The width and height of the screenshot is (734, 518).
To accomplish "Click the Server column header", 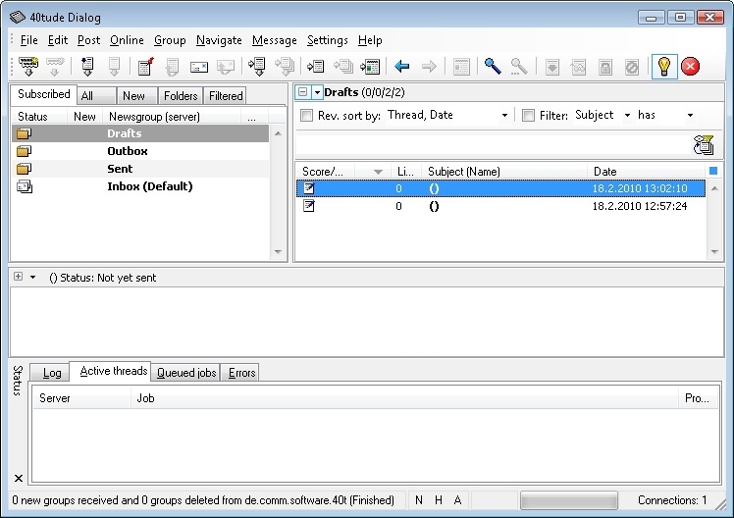I will coord(81,398).
